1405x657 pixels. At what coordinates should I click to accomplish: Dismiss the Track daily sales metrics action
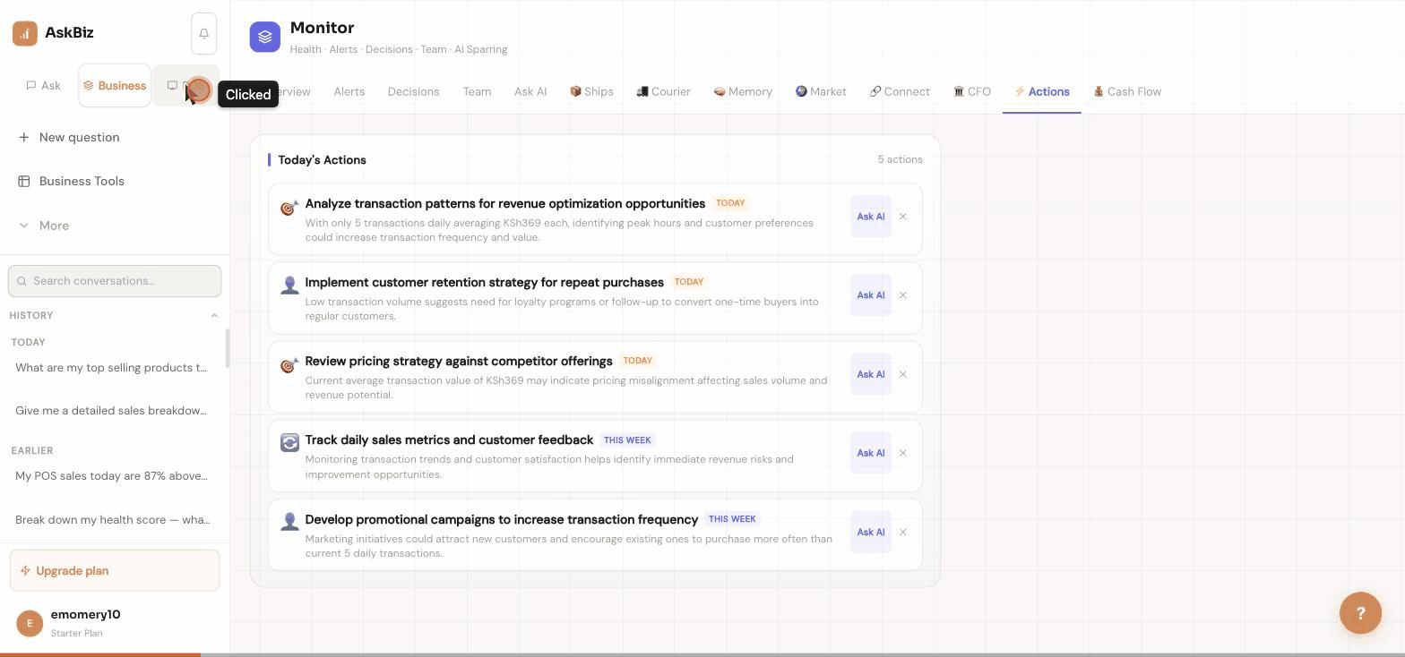point(903,453)
